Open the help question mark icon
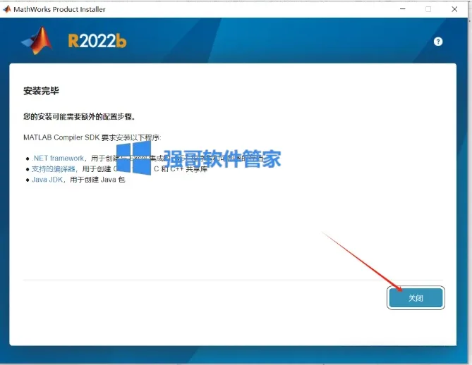The image size is (472, 365). [x=438, y=42]
